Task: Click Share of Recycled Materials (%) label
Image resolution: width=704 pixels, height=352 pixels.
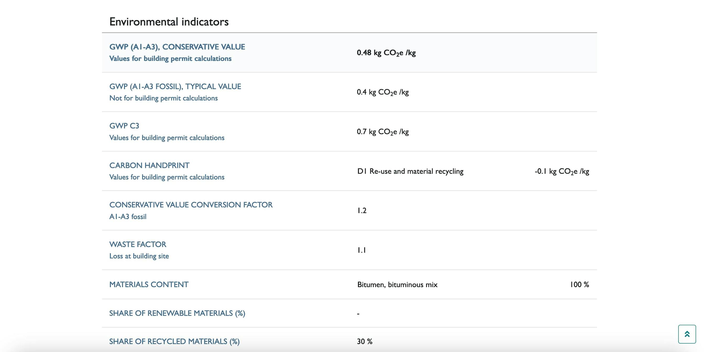Action: pos(174,341)
